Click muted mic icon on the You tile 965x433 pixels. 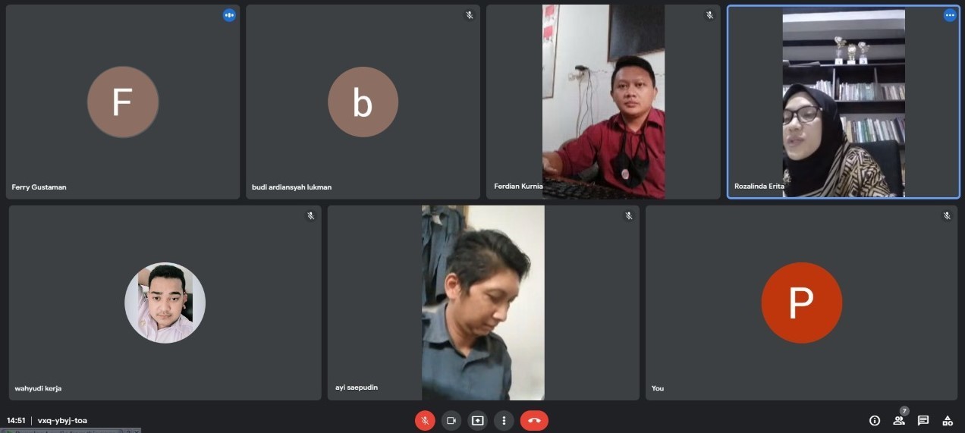pos(947,216)
